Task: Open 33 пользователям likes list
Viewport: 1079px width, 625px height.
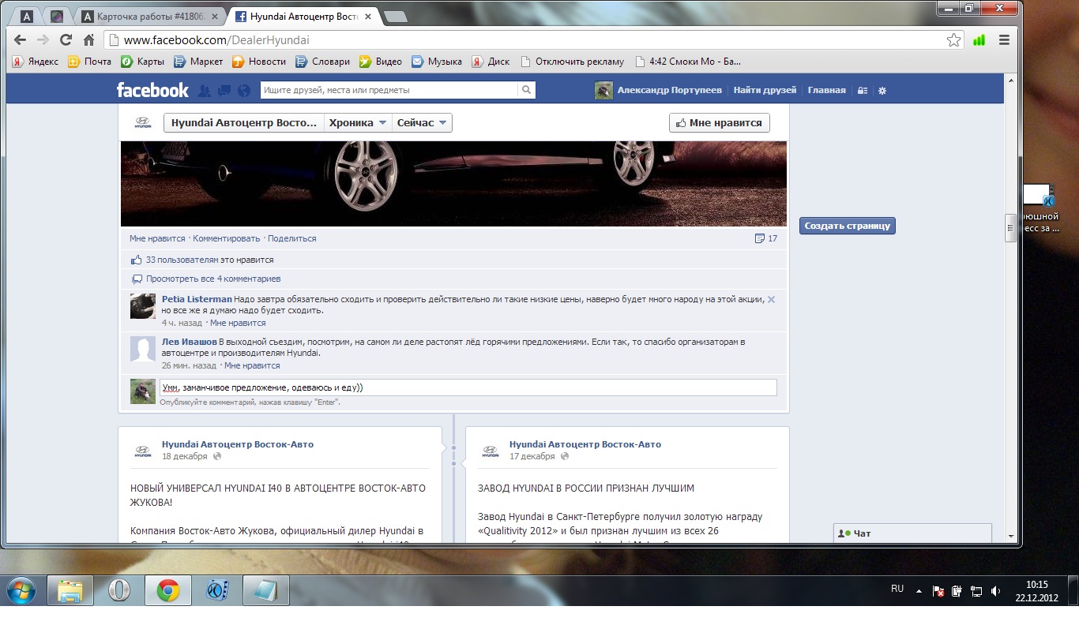Action: (182, 260)
